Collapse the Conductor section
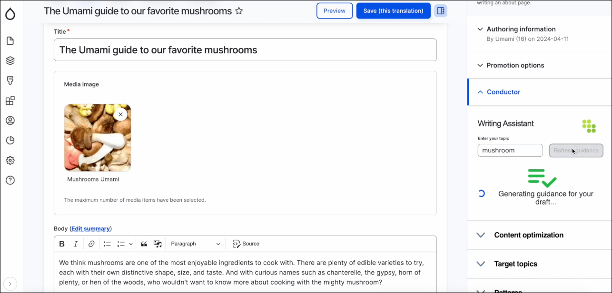Image resolution: width=612 pixels, height=293 pixels. pyautogui.click(x=540, y=92)
